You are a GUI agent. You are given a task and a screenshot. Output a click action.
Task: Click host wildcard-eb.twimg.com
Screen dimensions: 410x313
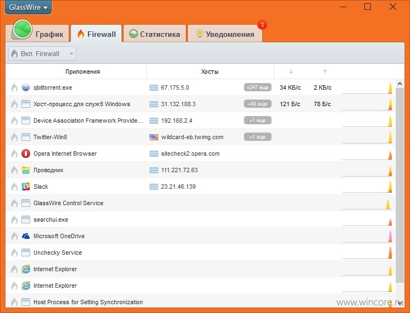click(192, 137)
